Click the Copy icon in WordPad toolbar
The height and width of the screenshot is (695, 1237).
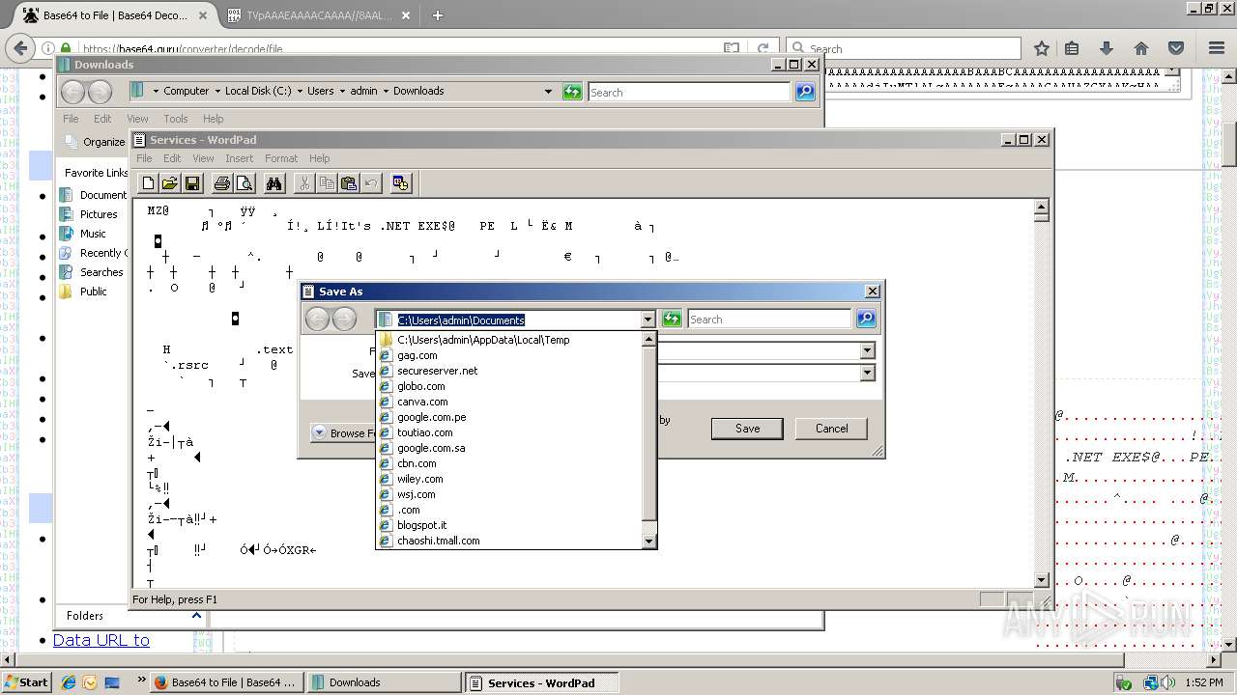tap(327, 183)
